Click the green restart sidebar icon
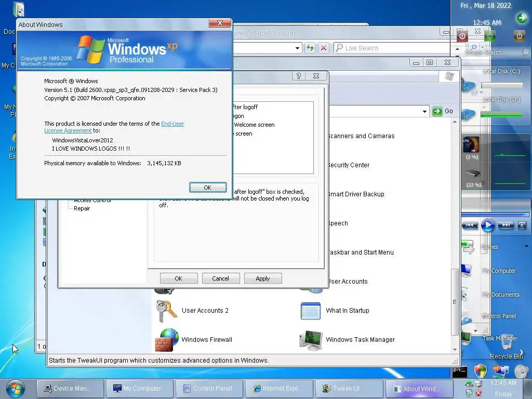The image size is (532, 399). click(x=489, y=36)
